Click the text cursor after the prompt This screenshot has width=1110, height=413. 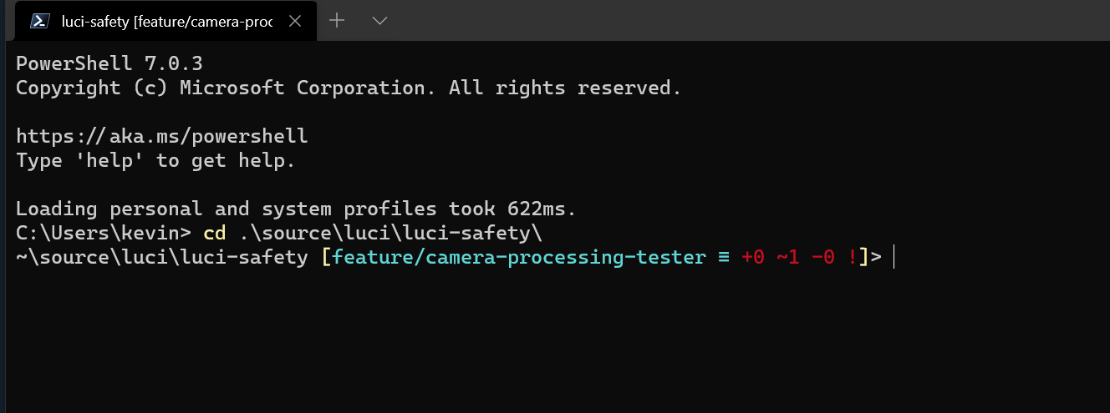[x=894, y=257]
